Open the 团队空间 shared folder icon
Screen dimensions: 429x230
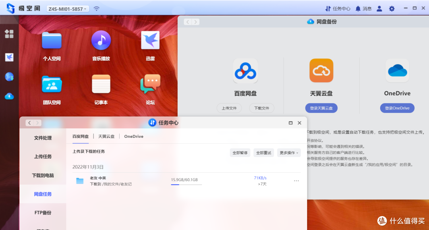(52, 85)
